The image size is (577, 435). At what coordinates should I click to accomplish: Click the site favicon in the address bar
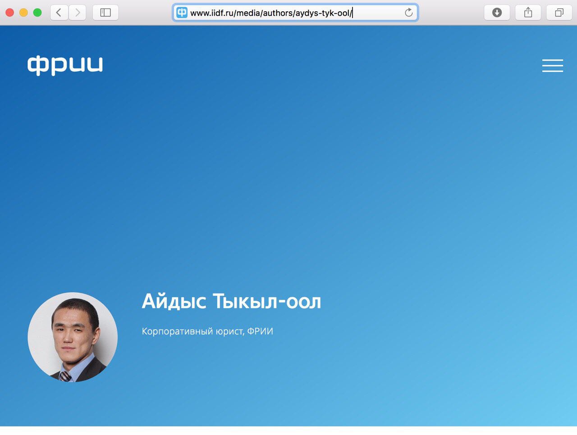(182, 13)
